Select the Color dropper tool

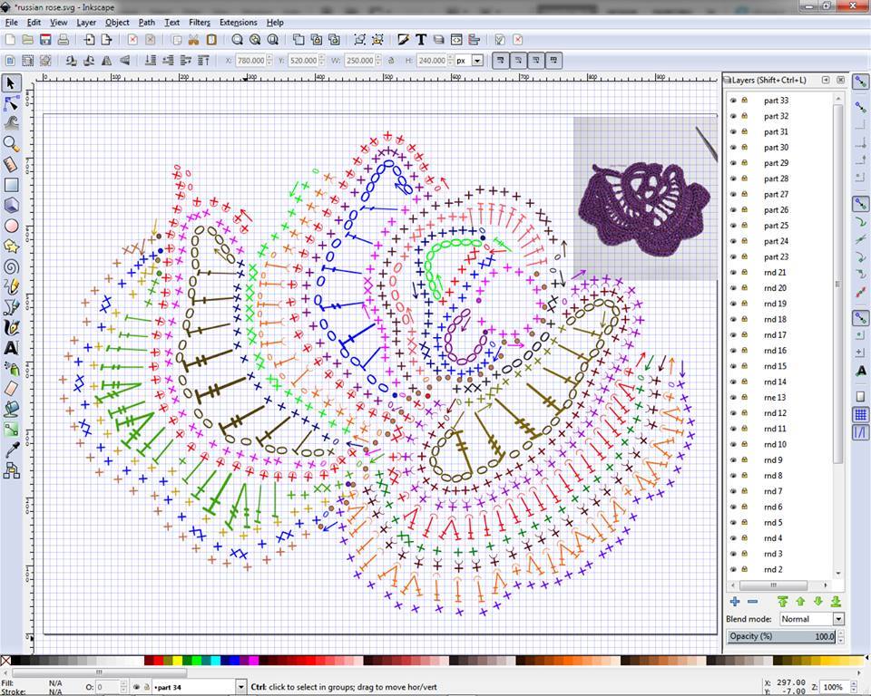12,449
